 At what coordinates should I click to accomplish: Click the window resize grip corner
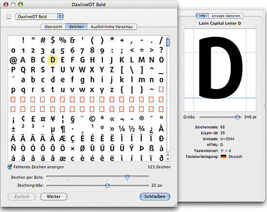(175, 205)
